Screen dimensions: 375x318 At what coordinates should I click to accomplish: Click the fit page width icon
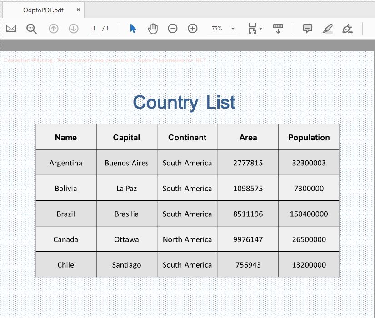252,29
